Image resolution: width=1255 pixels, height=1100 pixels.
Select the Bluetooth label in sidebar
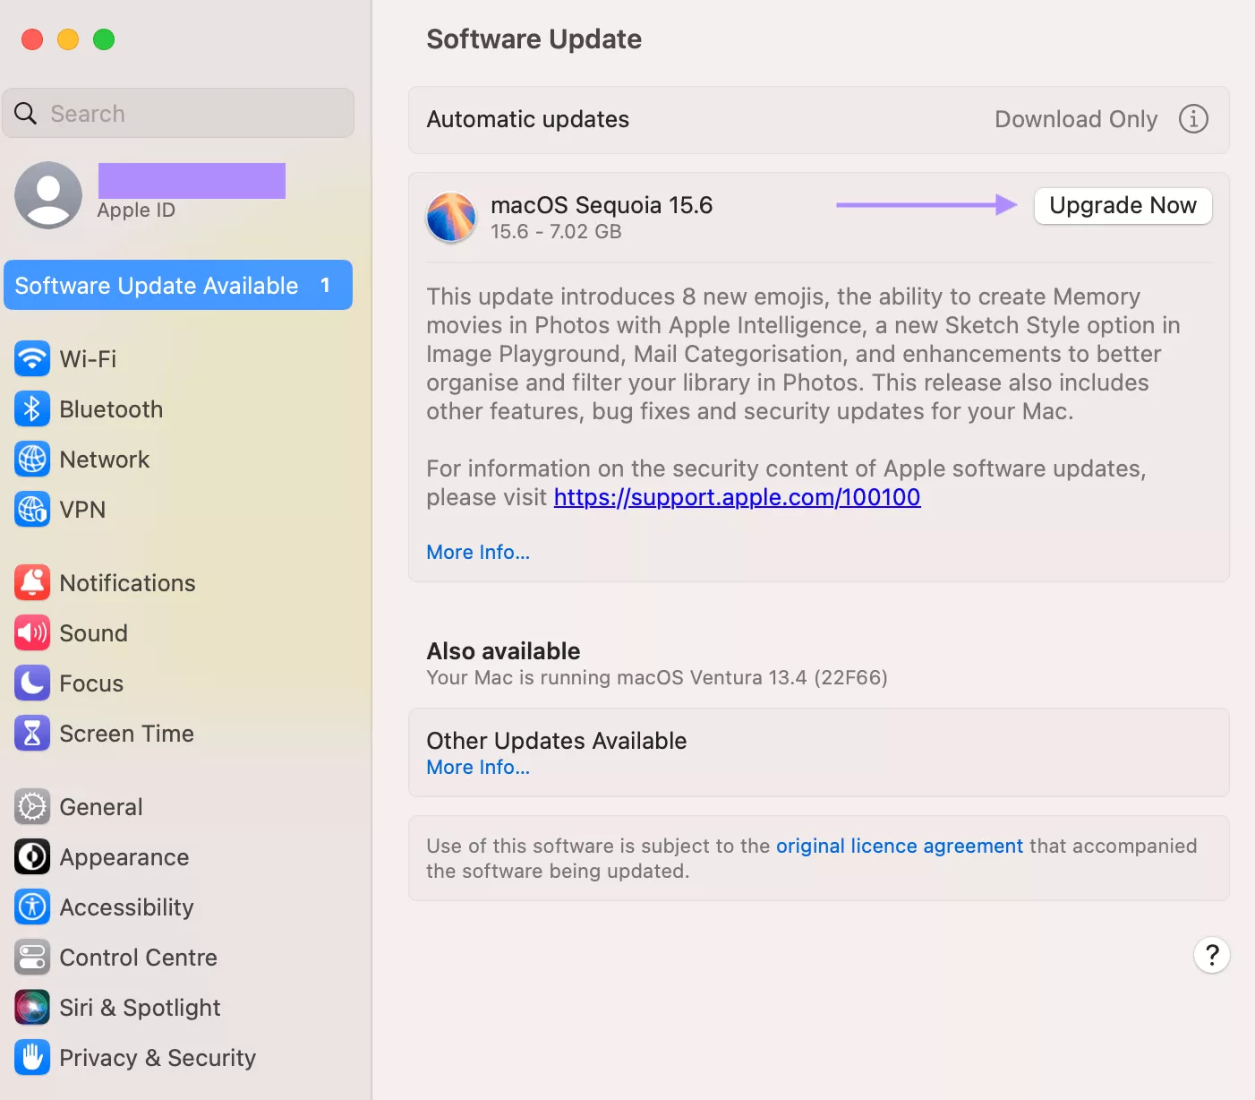pyautogui.click(x=111, y=409)
